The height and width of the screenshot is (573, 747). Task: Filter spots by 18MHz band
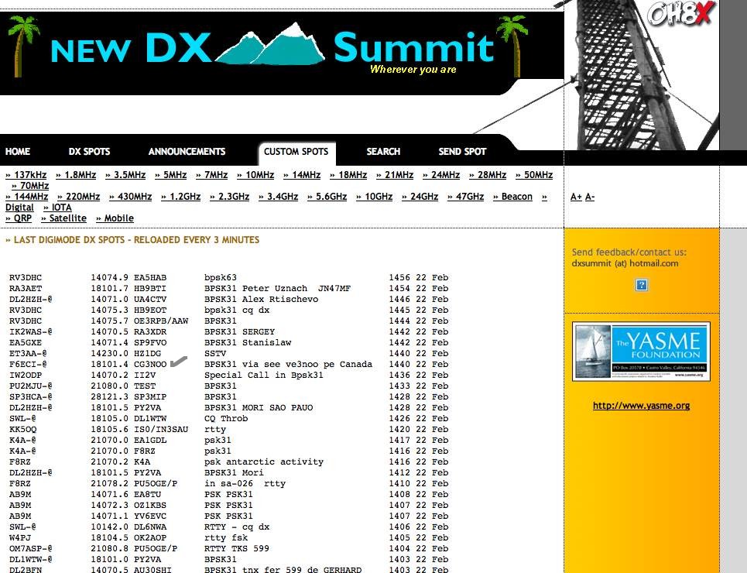348,175
